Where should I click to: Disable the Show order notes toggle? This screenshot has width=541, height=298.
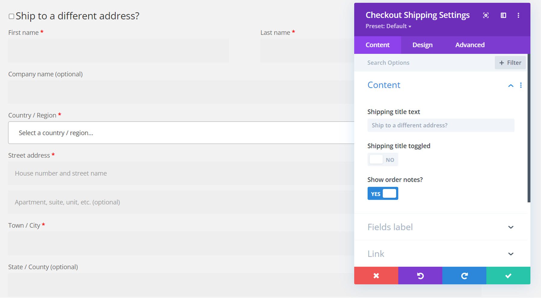383,193
